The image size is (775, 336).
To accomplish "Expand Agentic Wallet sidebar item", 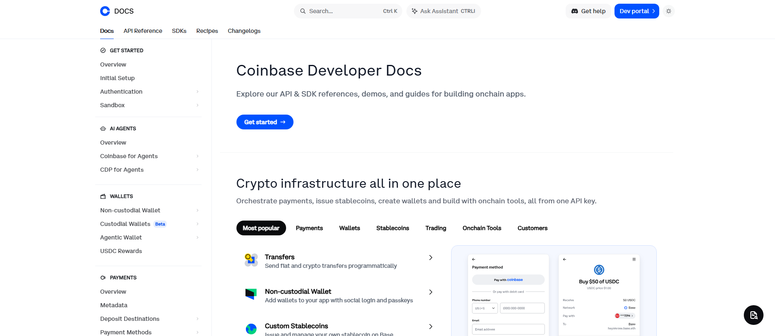I will pos(197,237).
